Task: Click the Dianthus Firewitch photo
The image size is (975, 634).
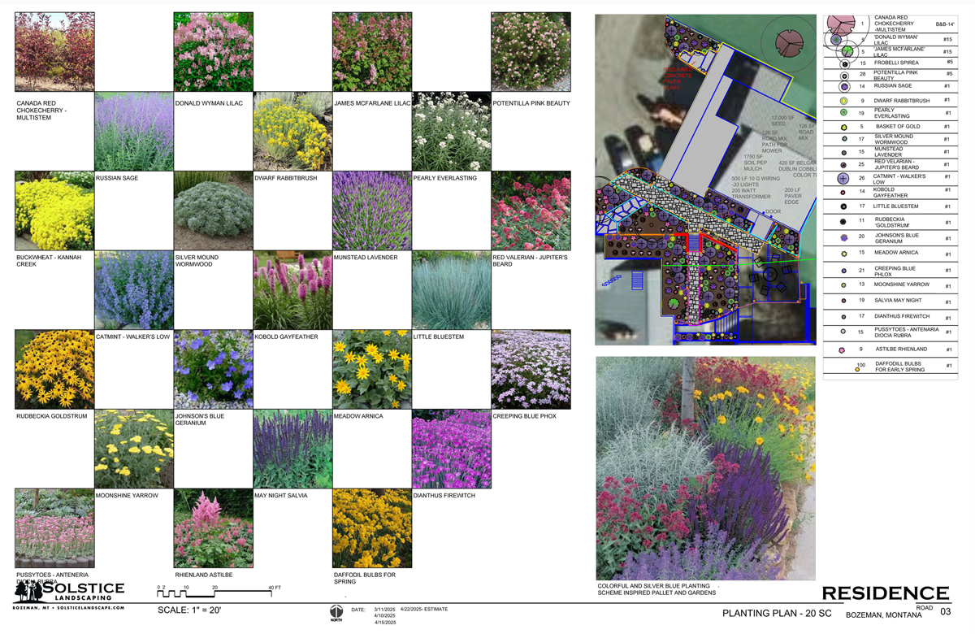Action: tap(451, 449)
